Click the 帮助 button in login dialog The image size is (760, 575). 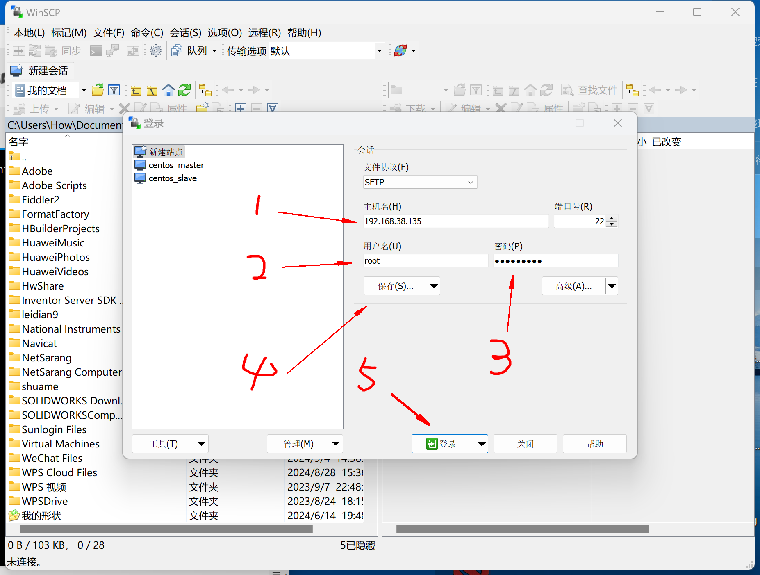[x=594, y=444]
